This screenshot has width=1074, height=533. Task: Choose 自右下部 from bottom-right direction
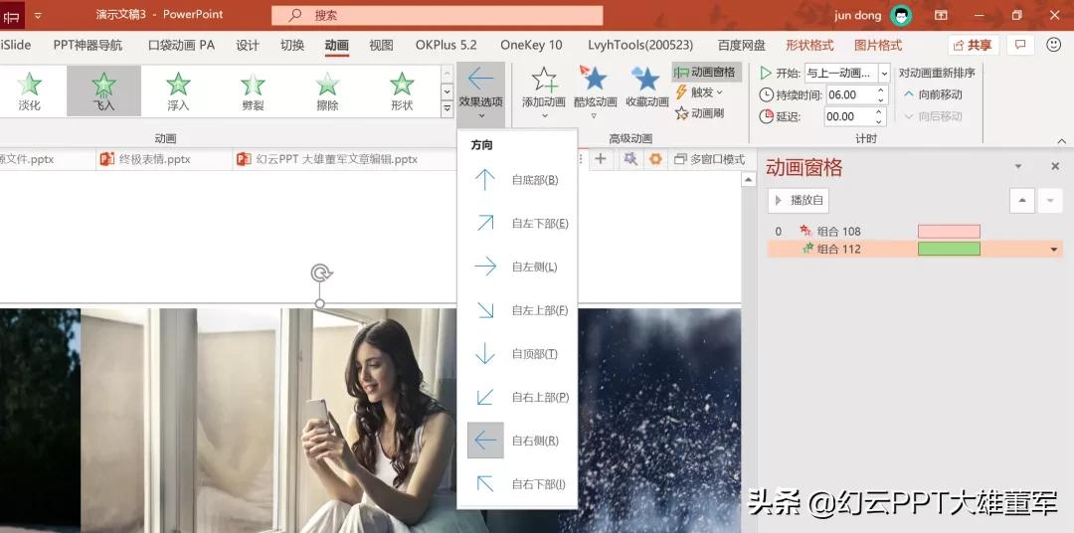[485, 483]
